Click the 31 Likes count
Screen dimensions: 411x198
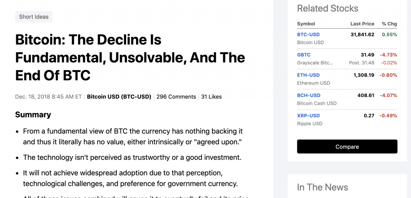[x=211, y=97]
